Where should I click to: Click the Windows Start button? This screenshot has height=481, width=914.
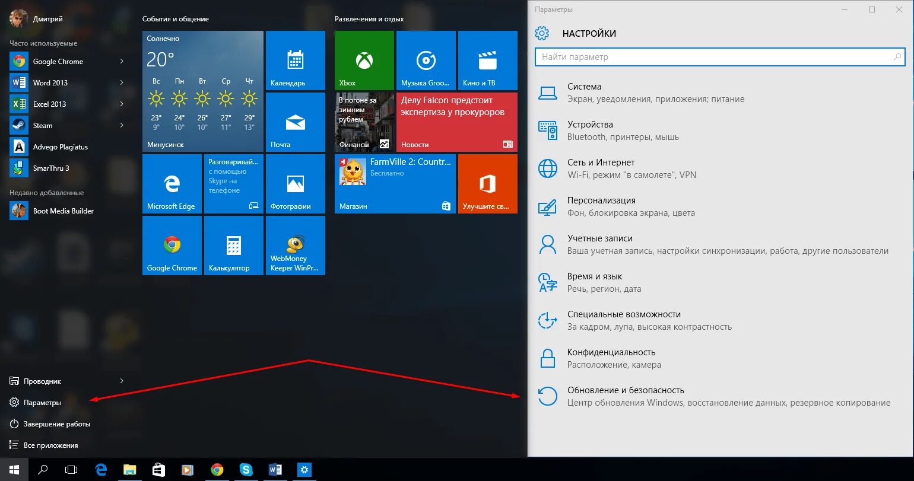14,470
